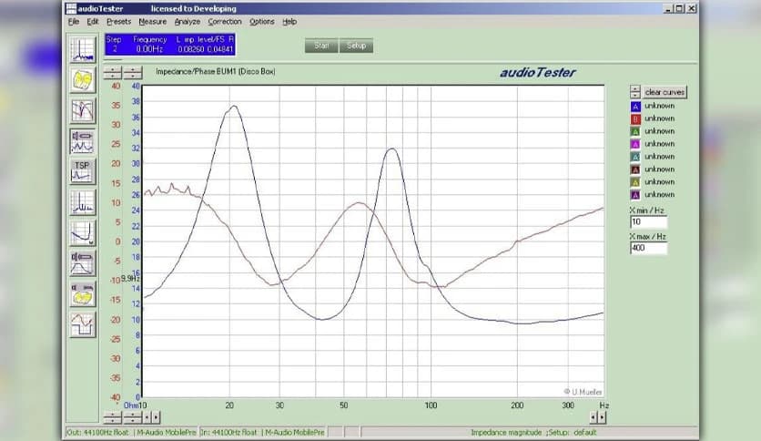Click the Start button
The image size is (761, 441).
point(321,46)
